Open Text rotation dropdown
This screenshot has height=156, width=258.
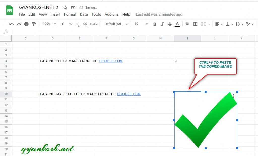point(250,24)
